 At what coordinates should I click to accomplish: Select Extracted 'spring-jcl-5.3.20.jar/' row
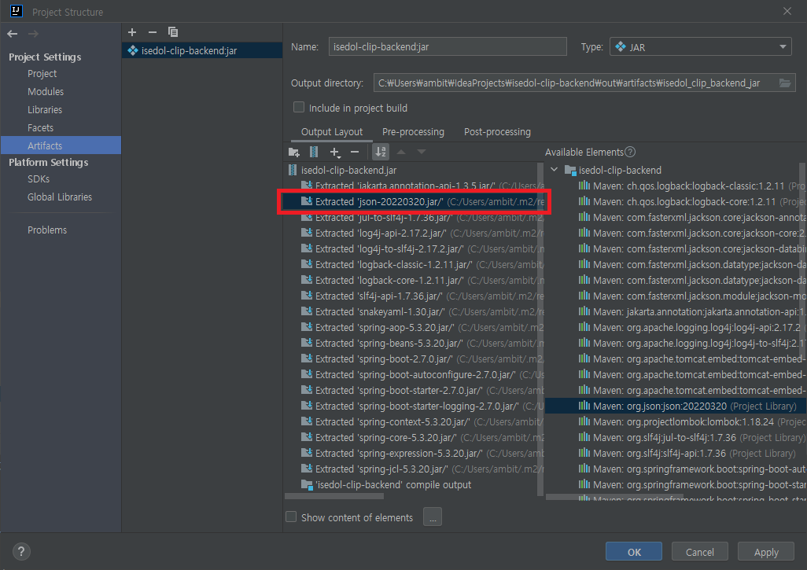tap(413, 469)
